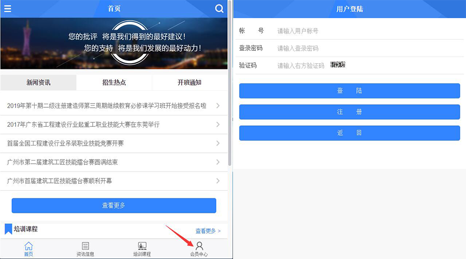
Task: Click the blue 查看更多 button
Action: click(x=114, y=206)
